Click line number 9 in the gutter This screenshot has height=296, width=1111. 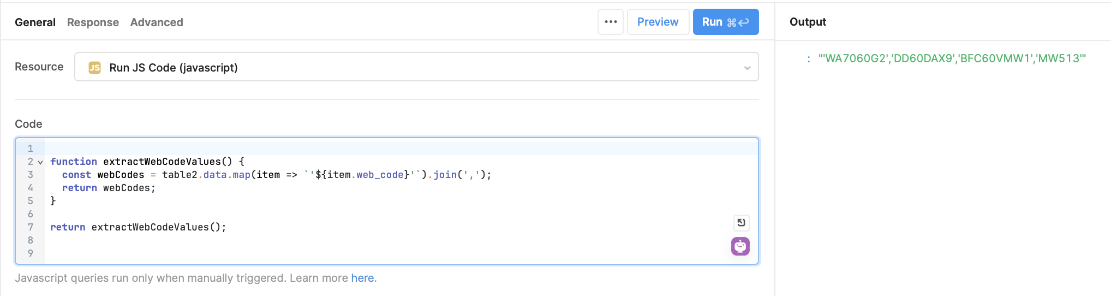coord(31,253)
